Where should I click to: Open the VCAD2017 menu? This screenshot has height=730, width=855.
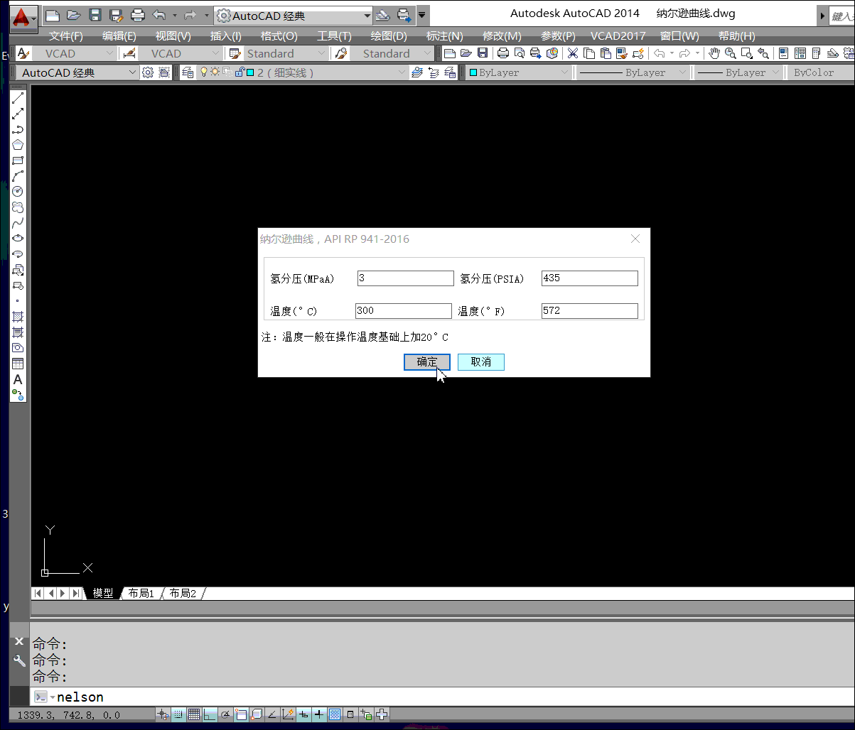click(618, 36)
